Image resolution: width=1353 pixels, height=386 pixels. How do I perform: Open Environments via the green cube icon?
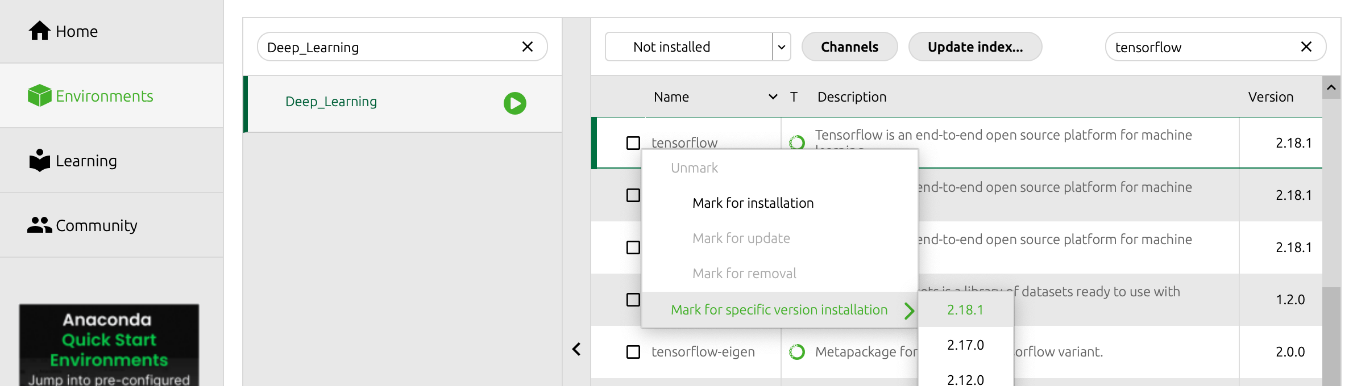pos(39,95)
